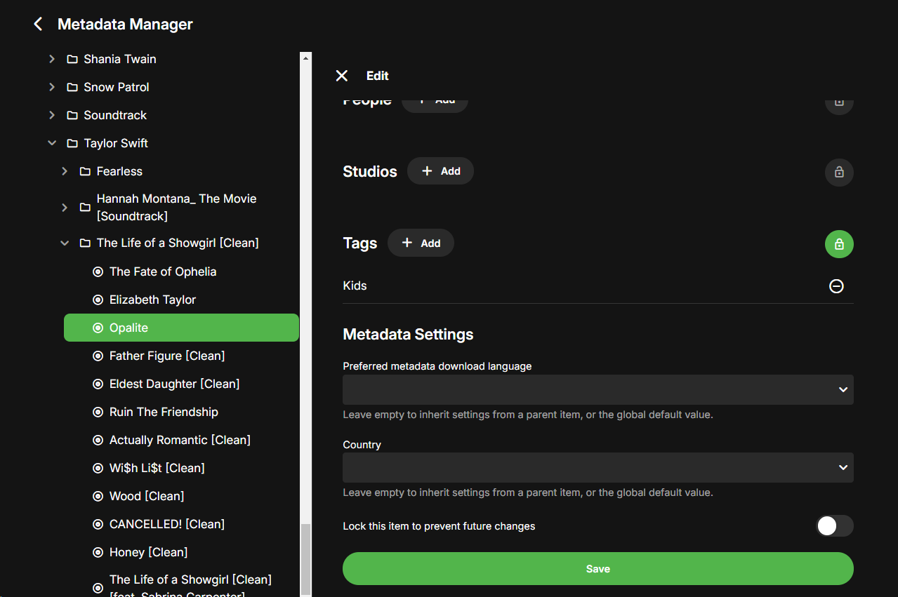Screen dimensions: 898x597
Task: Remove the Kids tag with minus icon
Action: (x=836, y=286)
